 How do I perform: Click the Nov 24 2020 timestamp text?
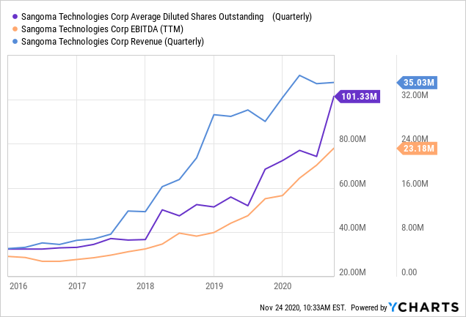tap(303, 307)
